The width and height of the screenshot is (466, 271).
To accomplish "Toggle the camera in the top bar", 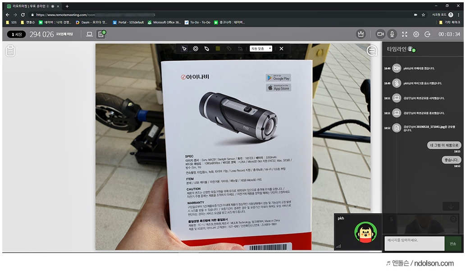I will tap(380, 34).
